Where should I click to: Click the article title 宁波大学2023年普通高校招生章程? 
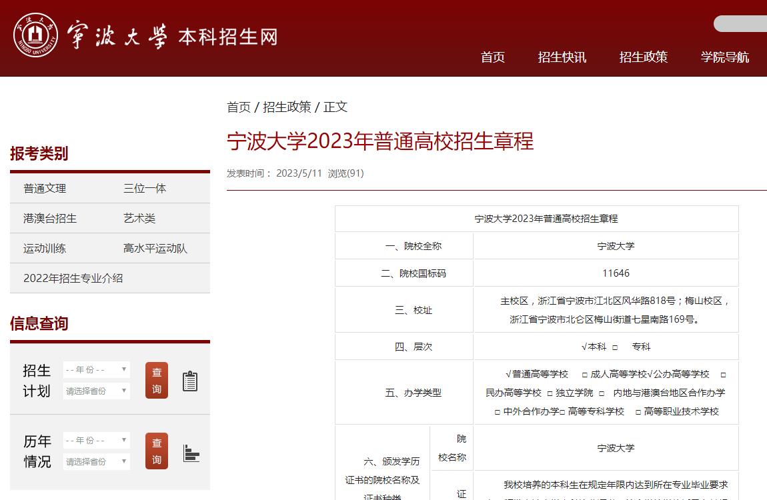380,141
